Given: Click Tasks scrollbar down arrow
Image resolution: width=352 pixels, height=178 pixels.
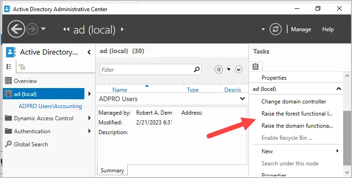Looking at the screenshot, I should click(347, 172).
